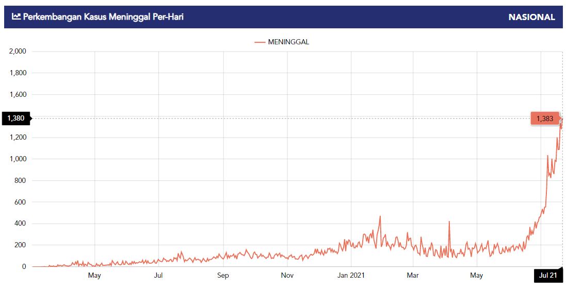Viewport: 566px width, 288px height.
Task: Select the Jan 2021 x-axis label
Action: [351, 276]
